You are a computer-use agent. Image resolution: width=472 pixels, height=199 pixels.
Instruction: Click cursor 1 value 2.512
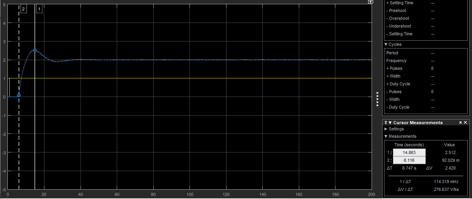(450, 152)
